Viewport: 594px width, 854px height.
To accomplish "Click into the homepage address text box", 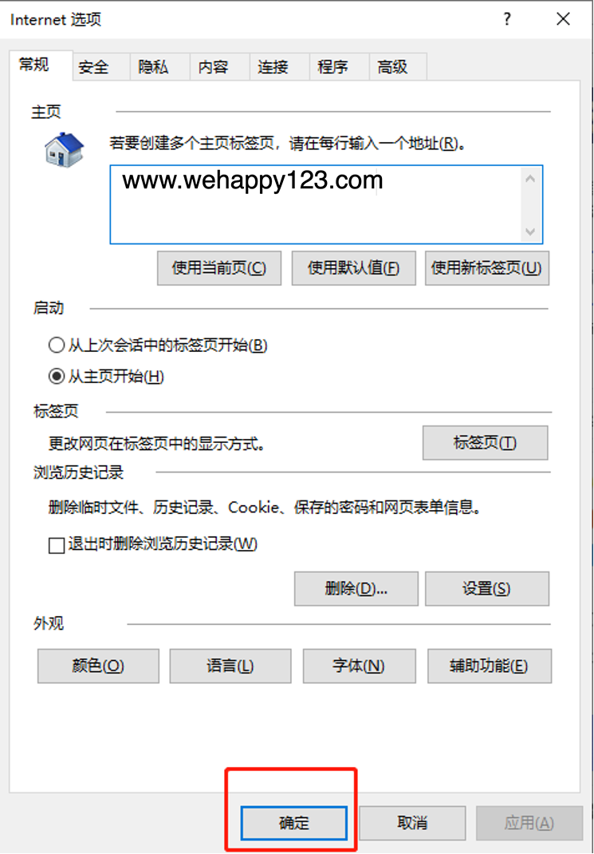I will coord(316,204).
